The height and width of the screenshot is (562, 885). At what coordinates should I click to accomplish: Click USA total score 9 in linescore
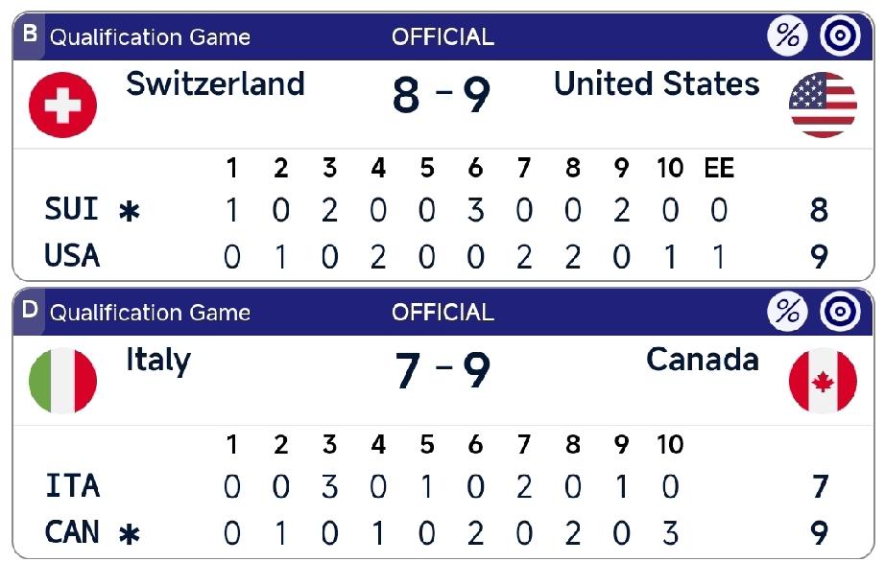819,256
